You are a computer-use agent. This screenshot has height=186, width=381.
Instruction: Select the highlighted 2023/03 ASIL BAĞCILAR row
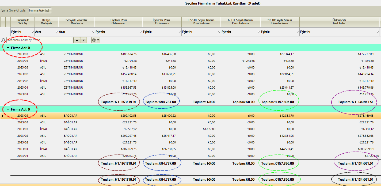click(x=161, y=116)
